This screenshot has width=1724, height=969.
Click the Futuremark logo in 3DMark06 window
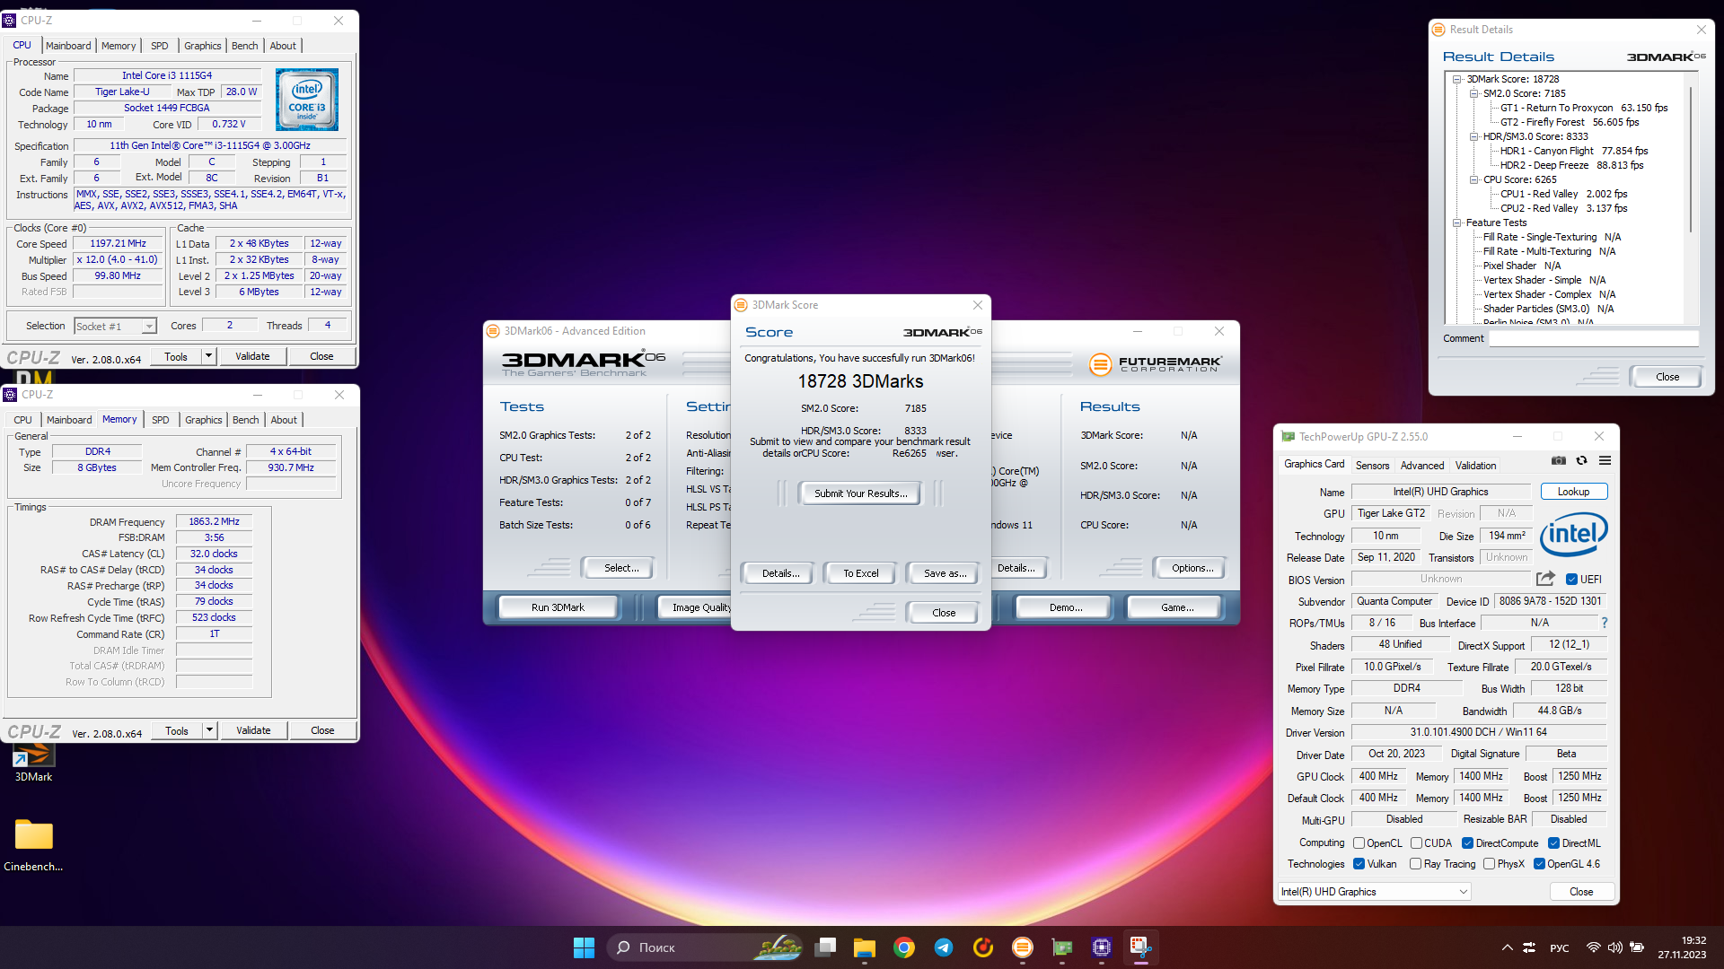(x=1156, y=364)
